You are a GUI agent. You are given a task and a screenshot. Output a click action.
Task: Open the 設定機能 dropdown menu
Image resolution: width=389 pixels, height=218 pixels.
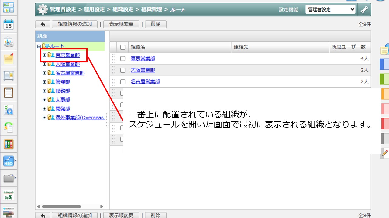click(330, 10)
